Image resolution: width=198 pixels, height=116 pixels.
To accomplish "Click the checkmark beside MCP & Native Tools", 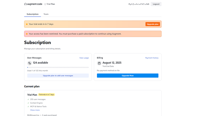I will (x=28, y=107).
